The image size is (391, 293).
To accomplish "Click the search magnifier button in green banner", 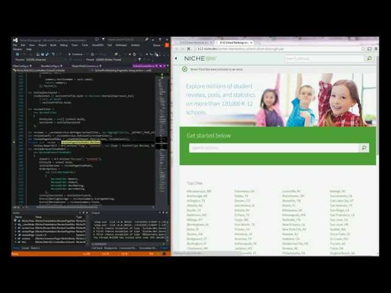I will [x=364, y=148].
